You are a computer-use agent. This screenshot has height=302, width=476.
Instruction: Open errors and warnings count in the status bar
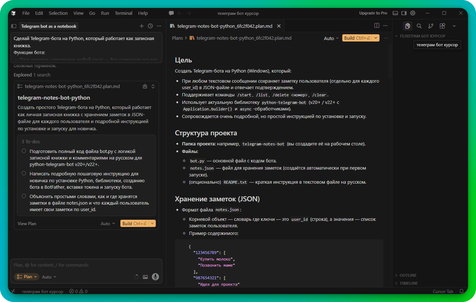pyautogui.click(x=78, y=291)
